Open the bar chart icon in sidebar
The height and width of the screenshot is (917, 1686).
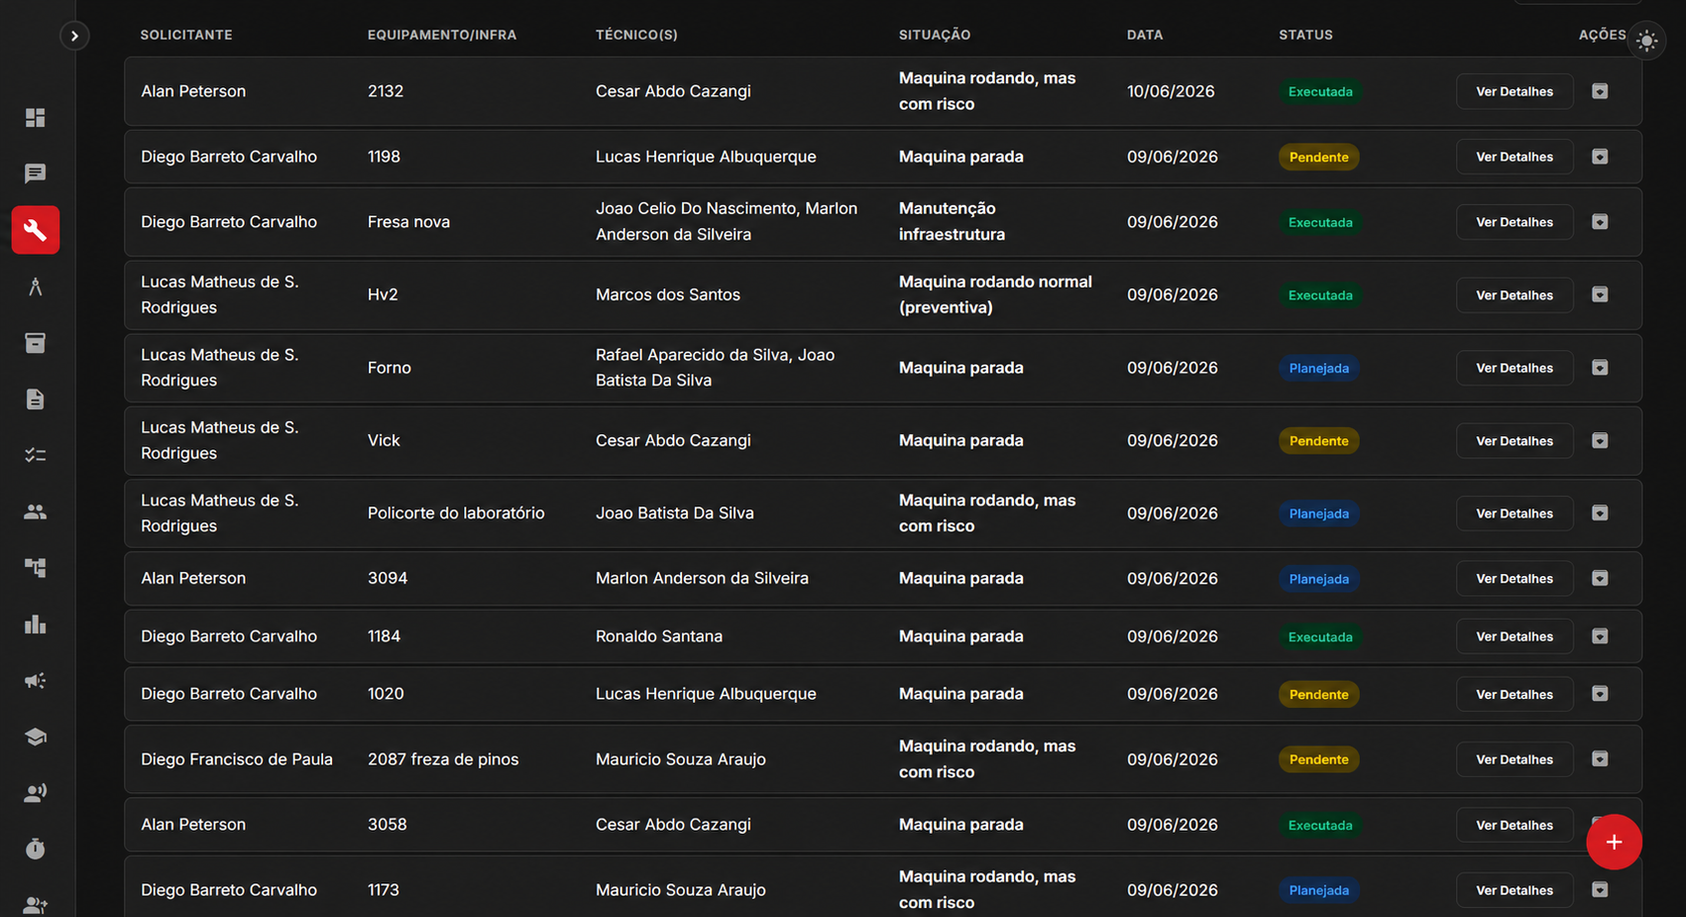(x=36, y=625)
